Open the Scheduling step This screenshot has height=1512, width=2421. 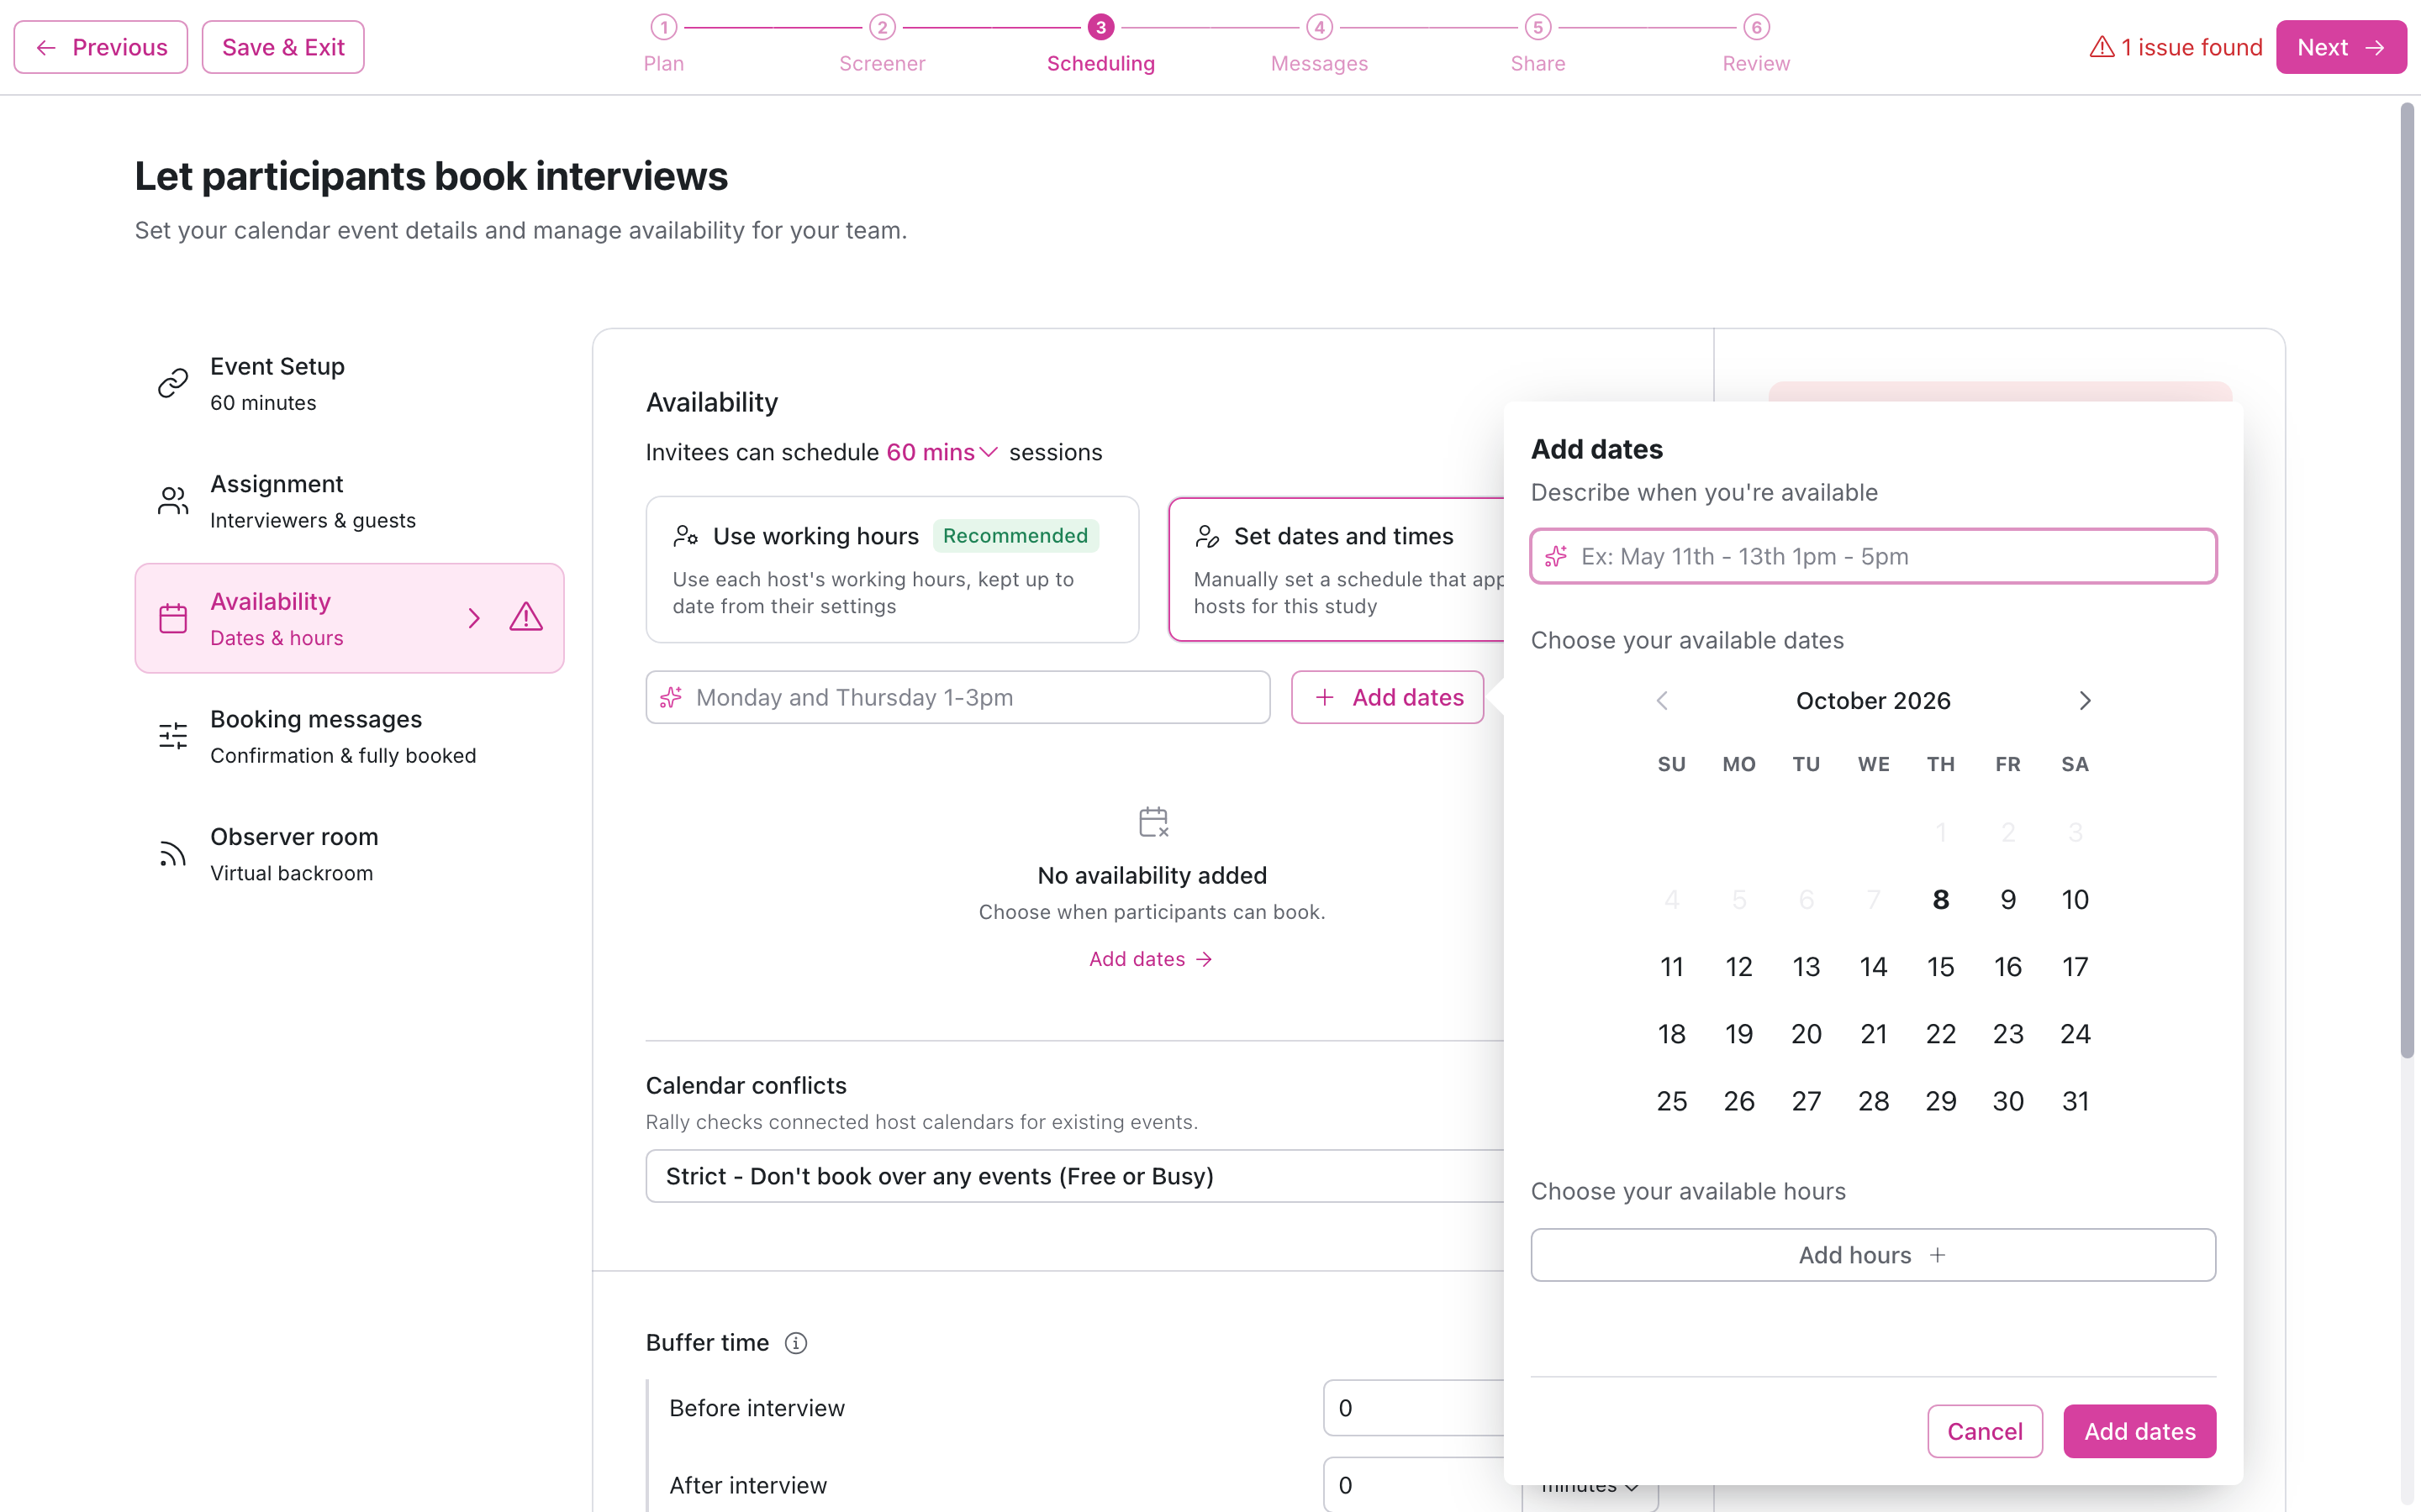(1100, 44)
